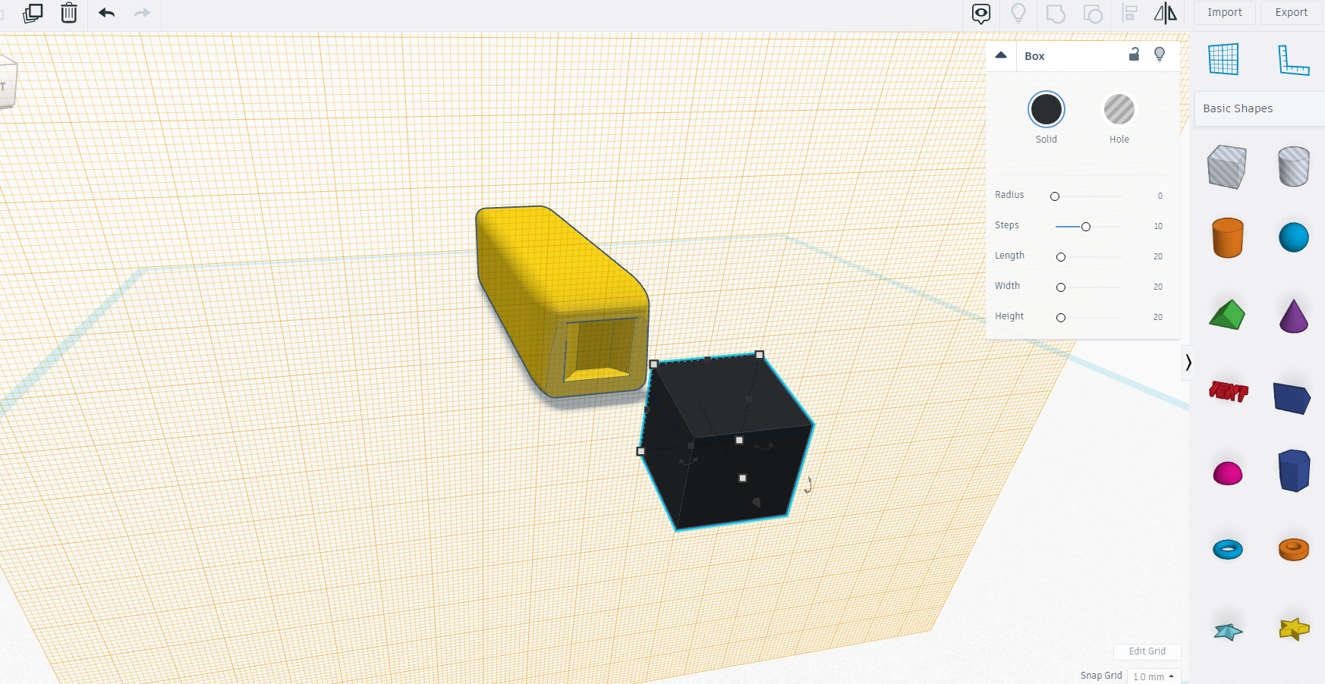Viewport: 1325px width, 684px height.
Task: Adjust the Radius slider handle
Action: [x=1055, y=196]
